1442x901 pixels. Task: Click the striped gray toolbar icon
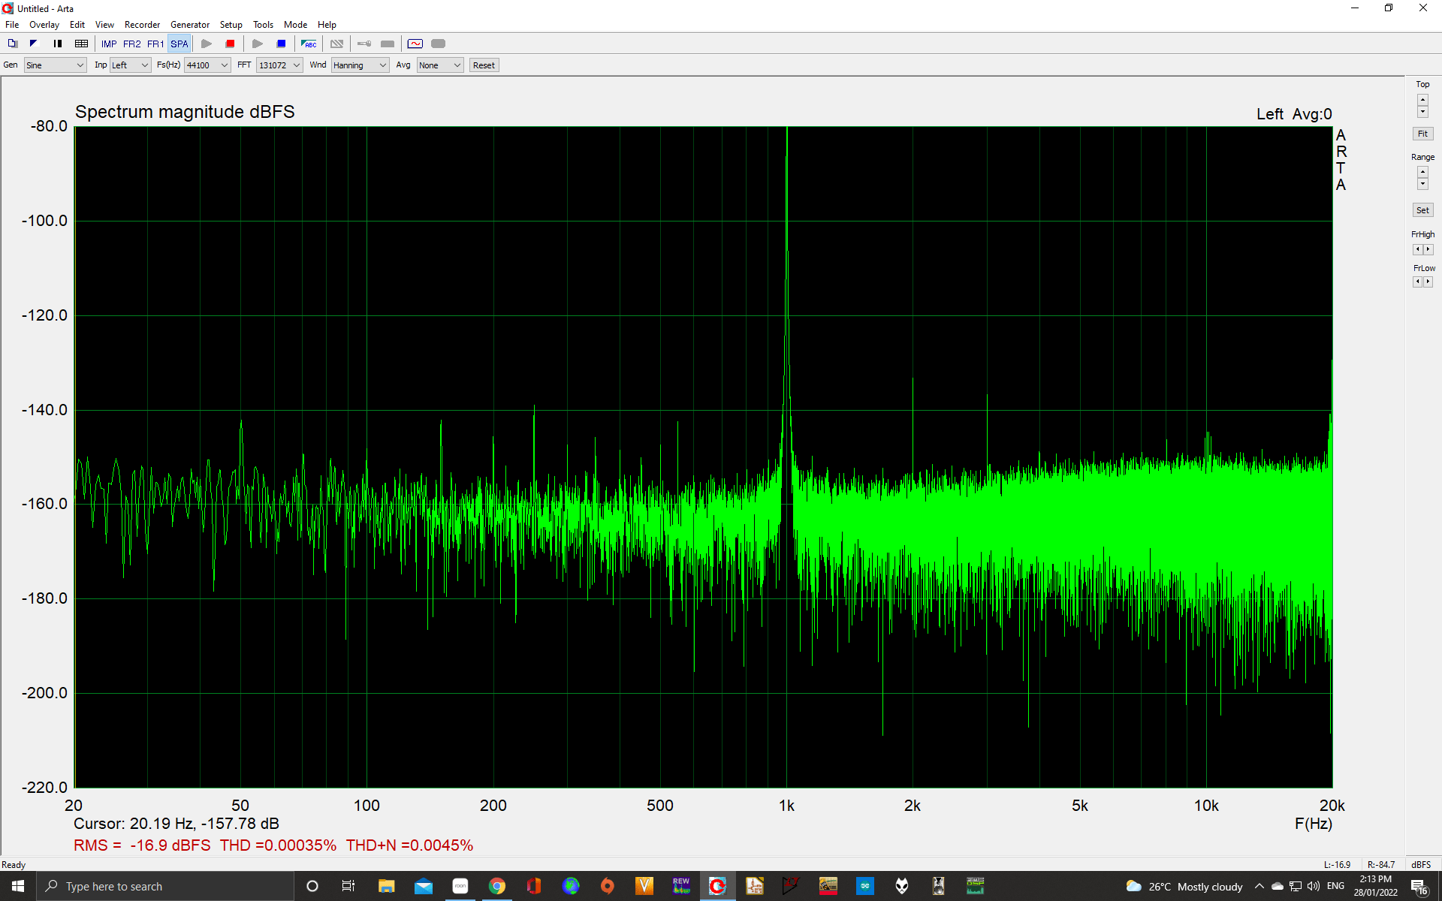click(x=337, y=44)
